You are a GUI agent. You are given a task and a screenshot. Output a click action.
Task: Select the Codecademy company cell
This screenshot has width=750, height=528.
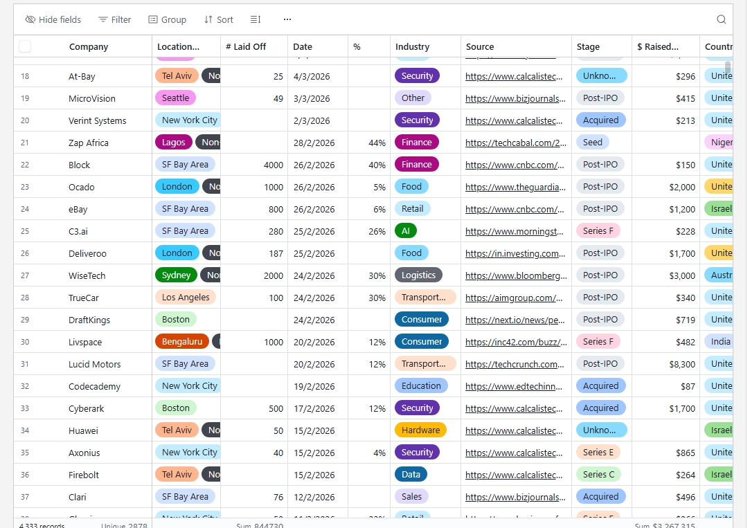pyautogui.click(x=107, y=387)
